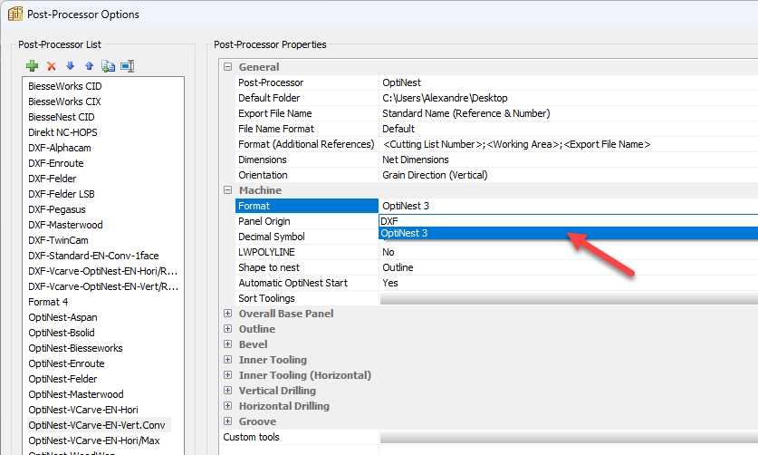Collapse the Machine section
Screen dimensions: 758x455
click(x=227, y=190)
